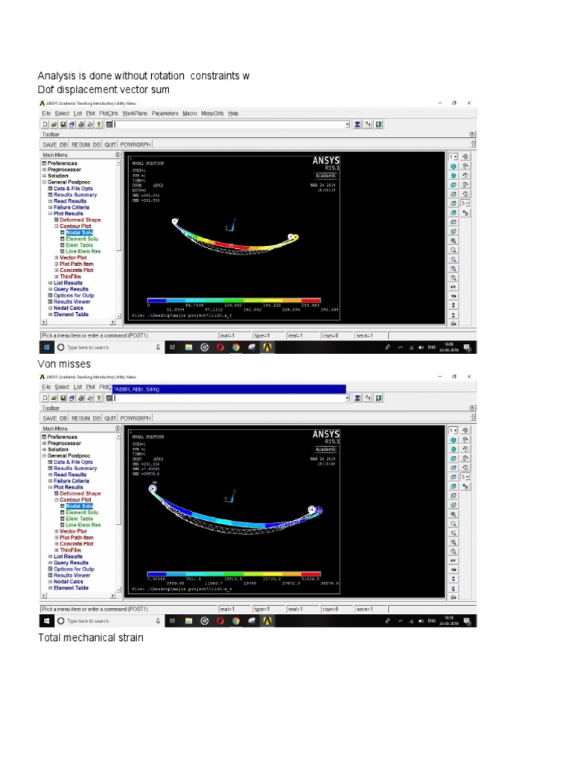Open window number '1' dropdown in upper displacement window
This screenshot has width=572, height=763.
pos(453,157)
